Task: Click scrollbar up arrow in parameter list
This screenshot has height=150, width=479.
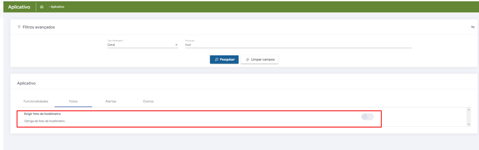Action: tap(469, 110)
